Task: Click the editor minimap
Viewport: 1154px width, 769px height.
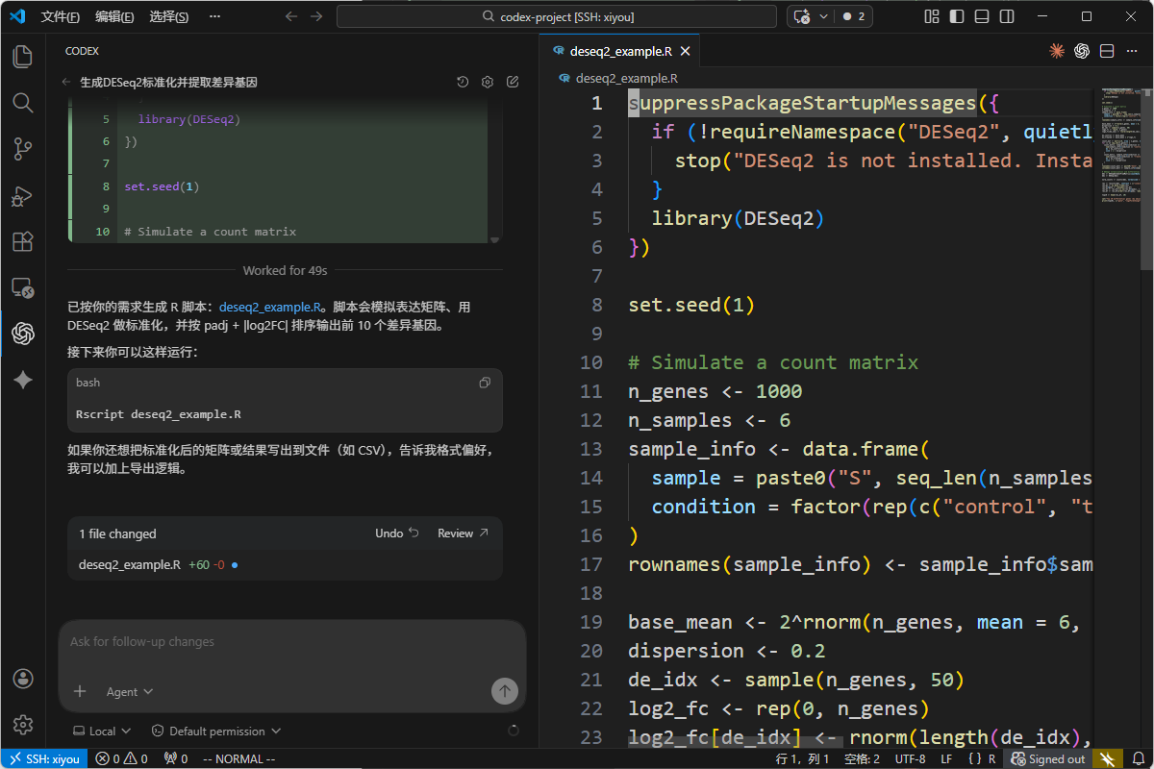Action: 1123,144
